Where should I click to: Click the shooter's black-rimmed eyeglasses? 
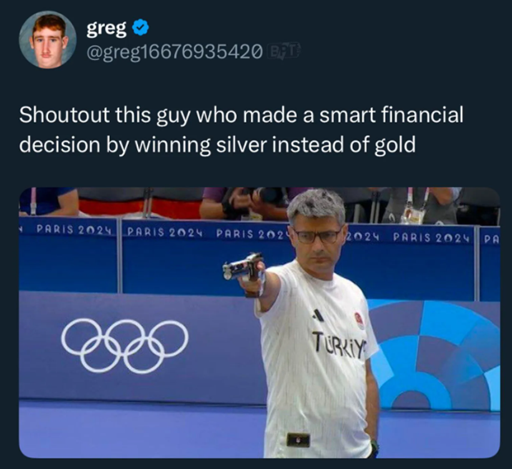(x=316, y=236)
